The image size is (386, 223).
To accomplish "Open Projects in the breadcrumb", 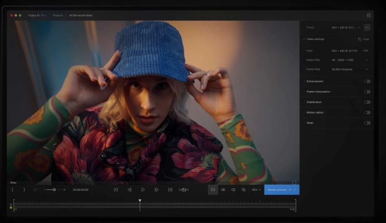I will [x=58, y=15].
